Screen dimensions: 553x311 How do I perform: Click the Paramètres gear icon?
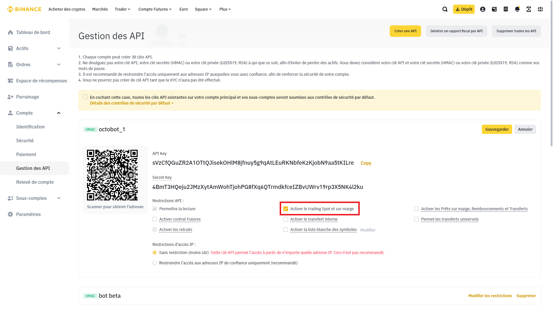pos(10,214)
